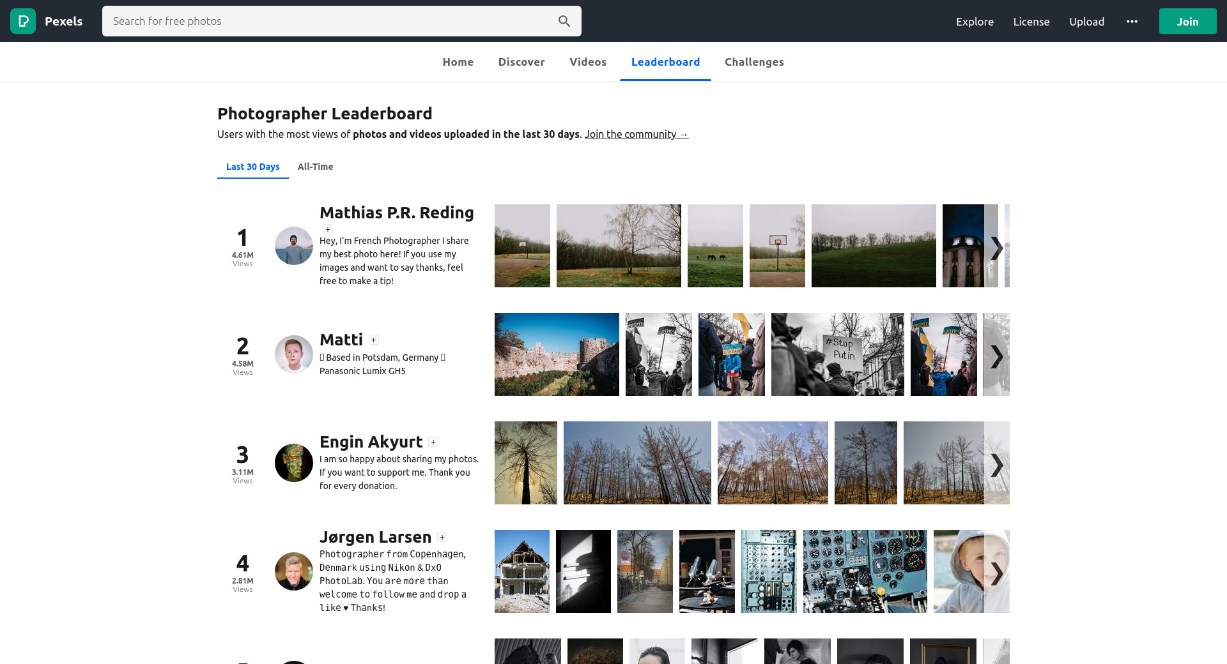The width and height of the screenshot is (1227, 664).
Task: Switch to the All-Time tab
Action: click(315, 167)
